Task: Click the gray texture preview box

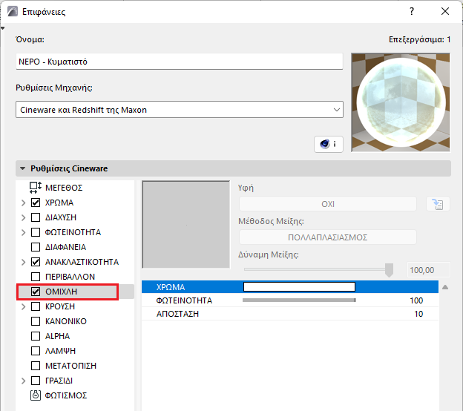Action: pyautogui.click(x=185, y=225)
